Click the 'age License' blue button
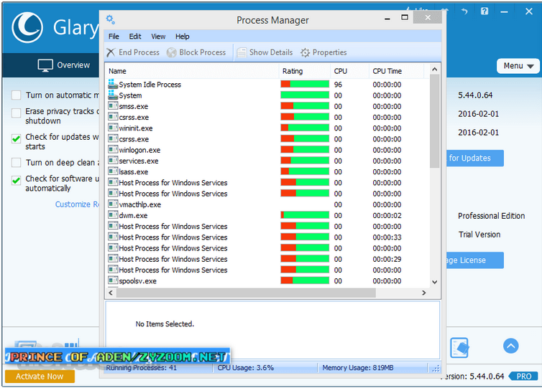The height and width of the screenshot is (388, 542). coord(475,260)
